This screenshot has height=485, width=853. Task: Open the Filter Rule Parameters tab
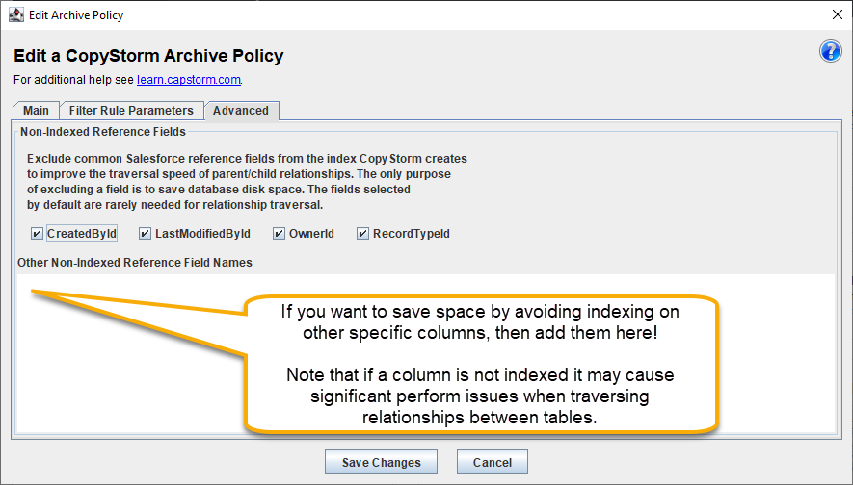[x=131, y=111]
